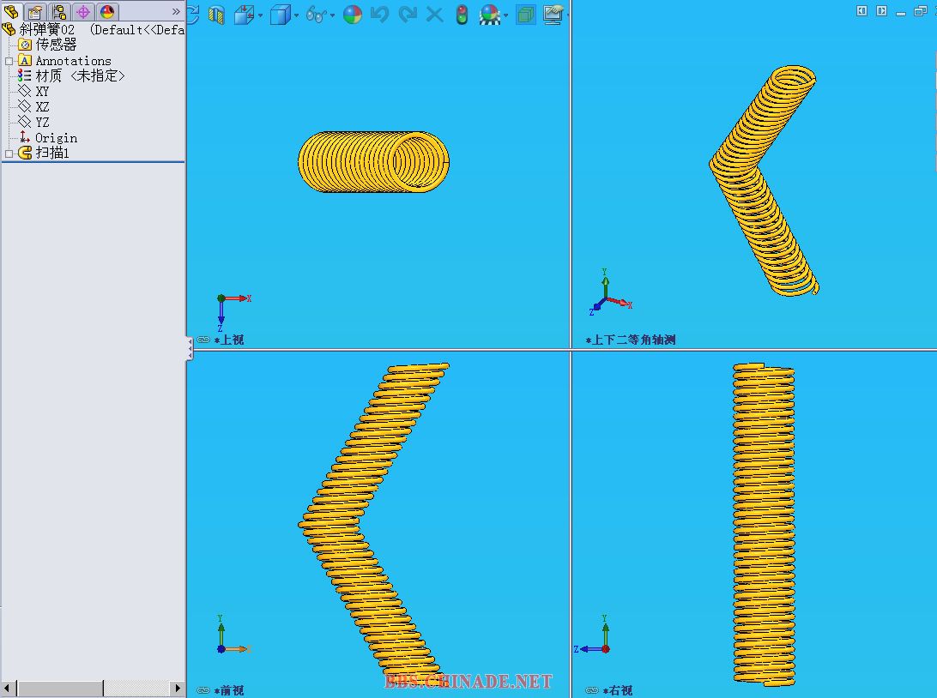Image resolution: width=937 pixels, height=698 pixels.
Task: Click the section view icon
Action: tap(216, 15)
